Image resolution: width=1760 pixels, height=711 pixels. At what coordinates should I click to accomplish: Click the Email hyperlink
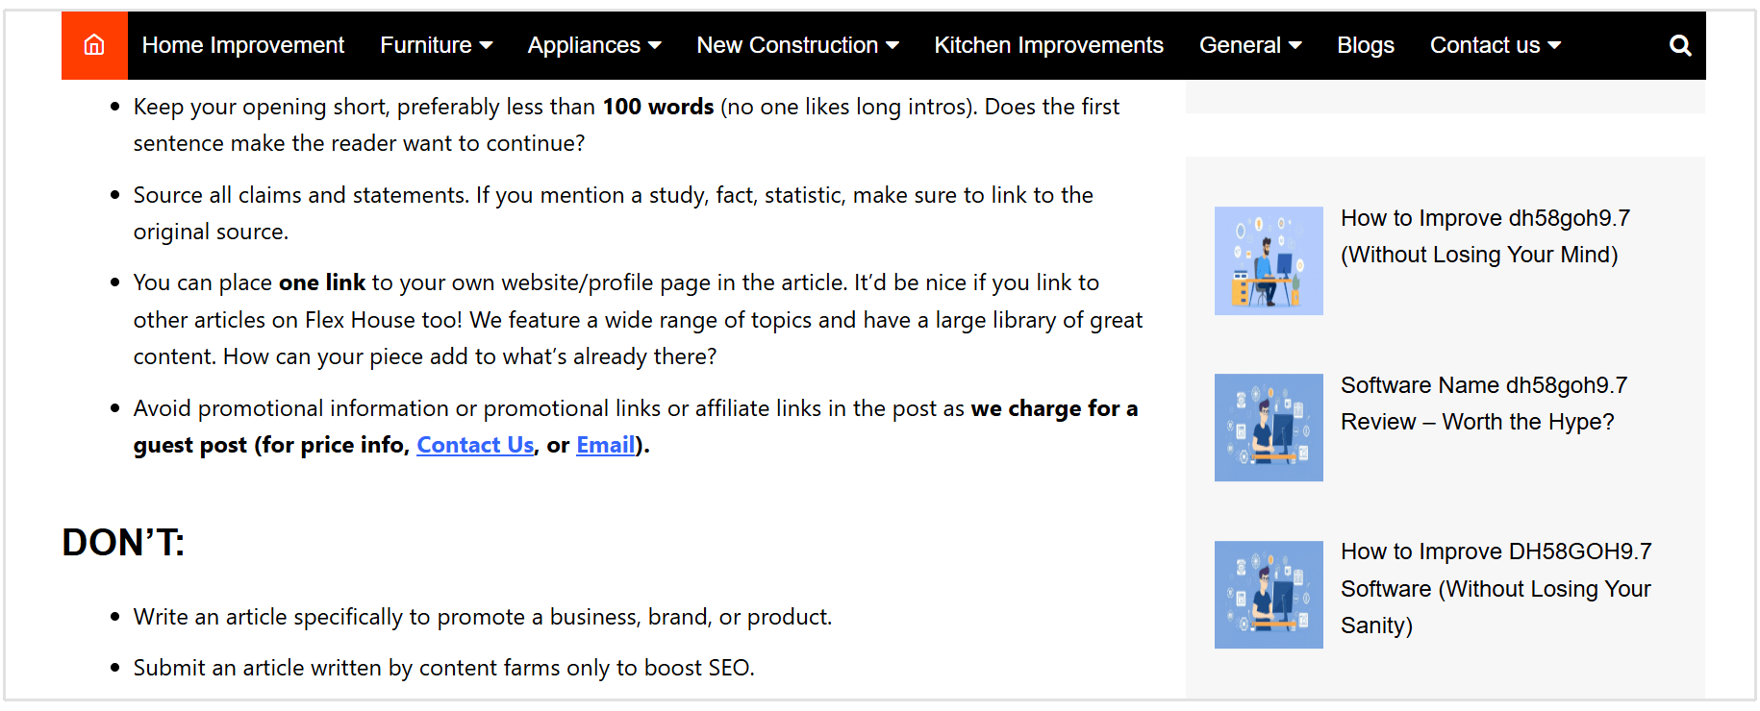pyautogui.click(x=605, y=445)
